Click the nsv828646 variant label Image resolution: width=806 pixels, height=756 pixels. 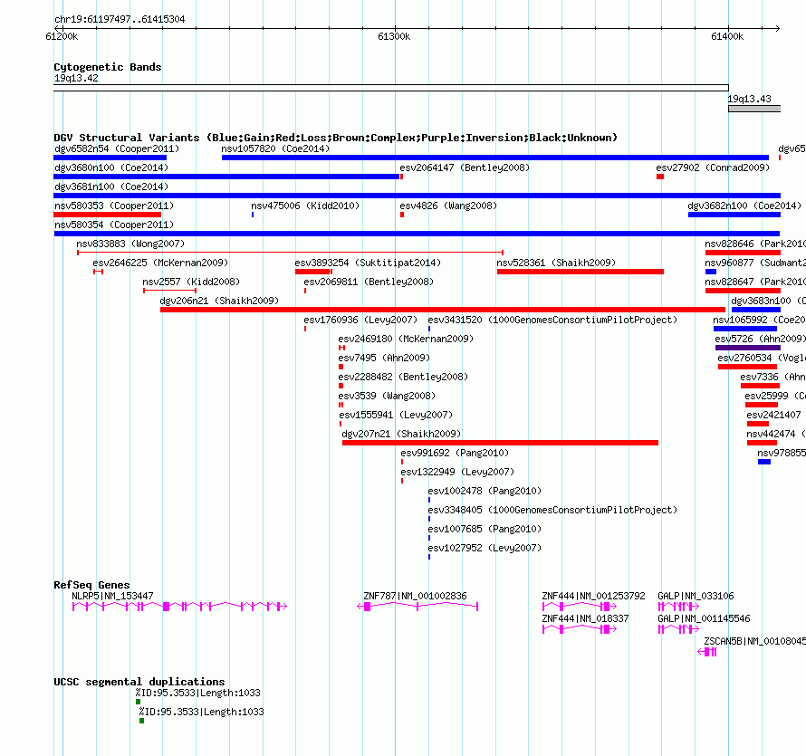pos(755,244)
